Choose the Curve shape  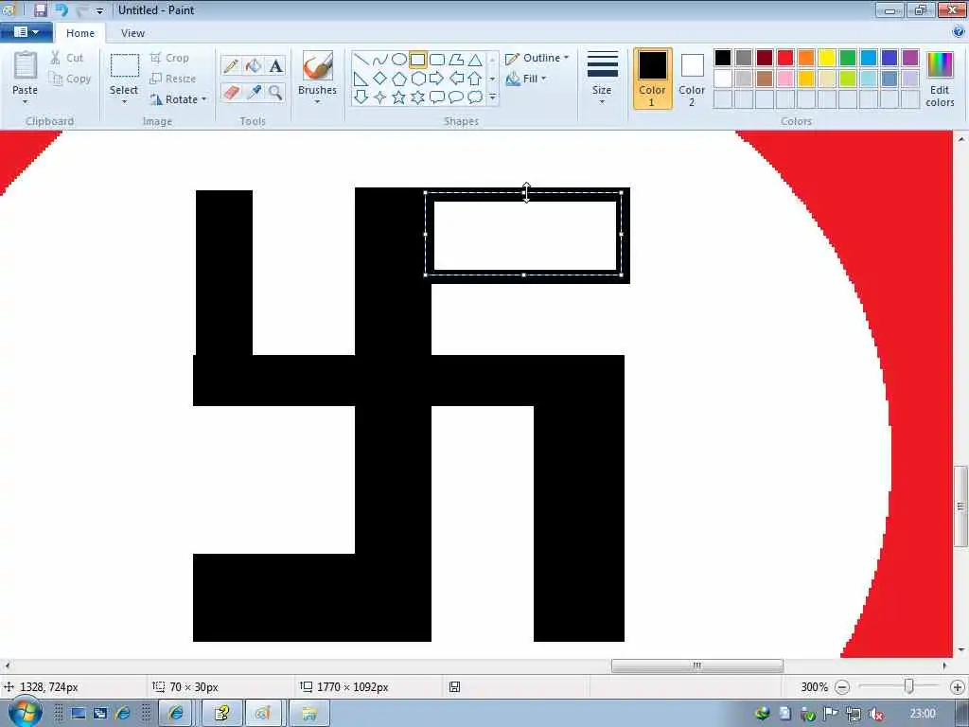(380, 60)
